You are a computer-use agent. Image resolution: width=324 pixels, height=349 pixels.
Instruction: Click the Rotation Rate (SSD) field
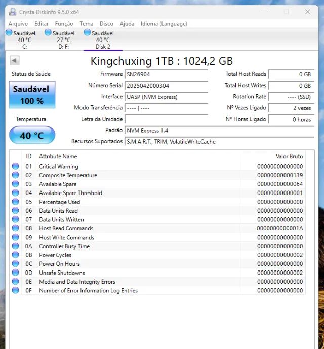tap(291, 97)
